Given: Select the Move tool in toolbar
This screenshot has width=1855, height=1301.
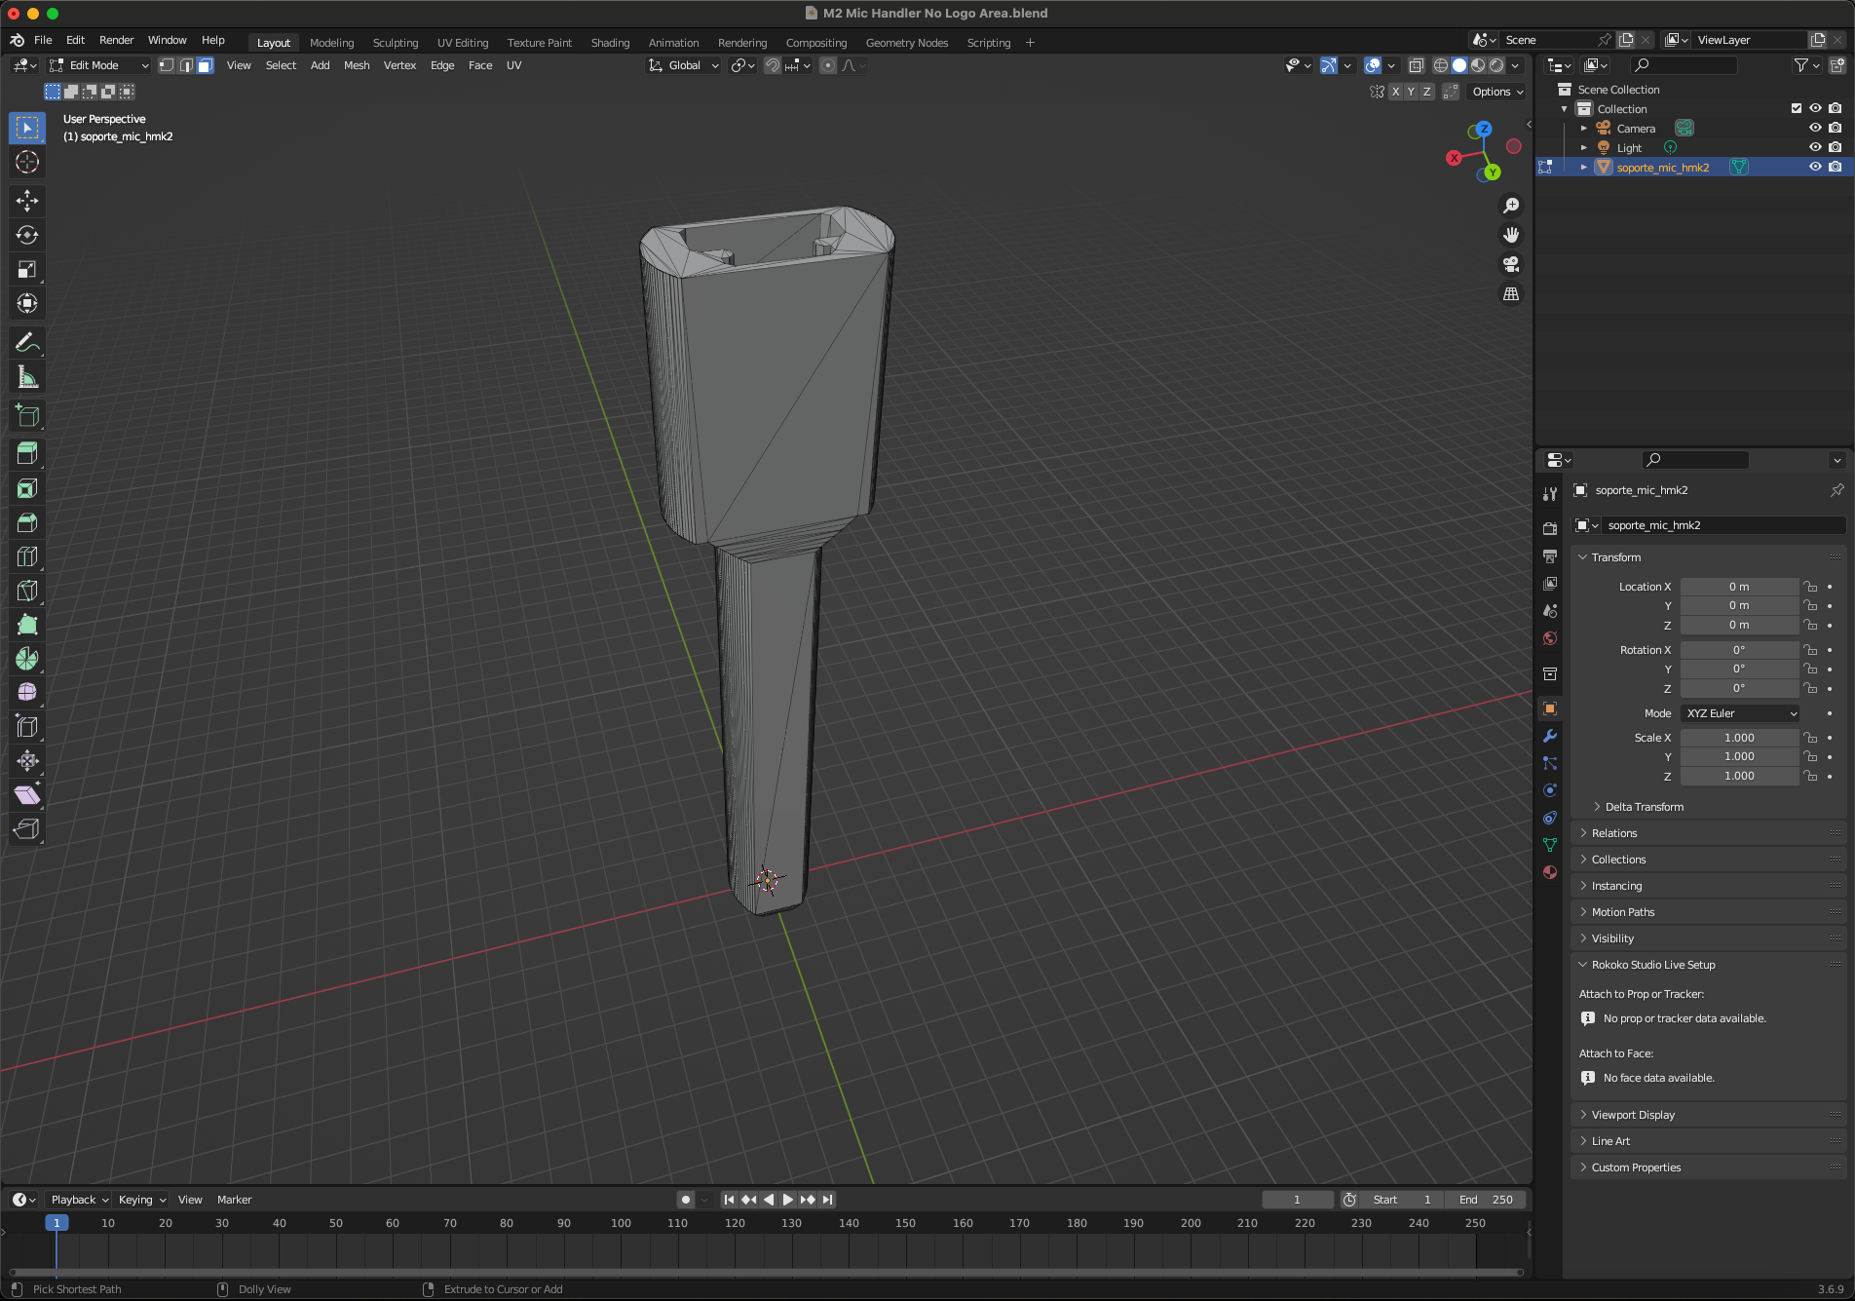Looking at the screenshot, I should pos(27,201).
